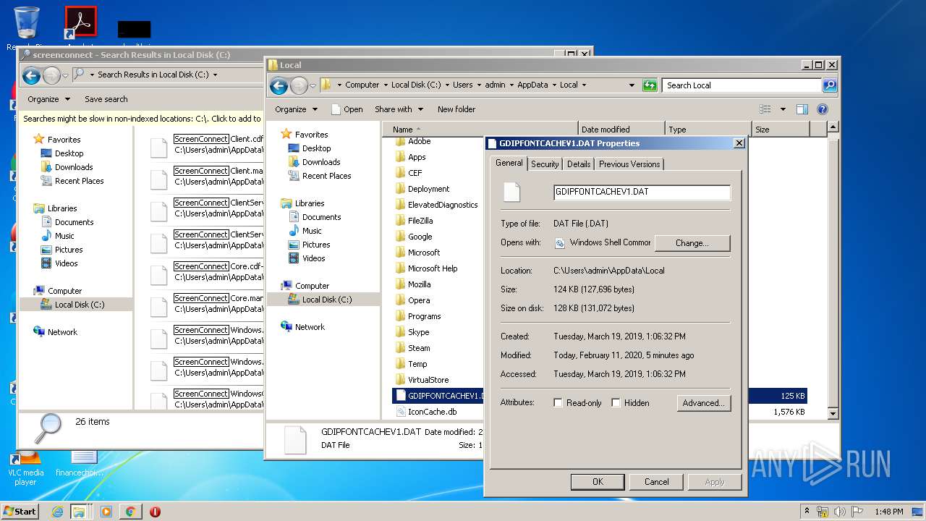This screenshot has width=926, height=521.
Task: Click the Start button
Action: 20,512
